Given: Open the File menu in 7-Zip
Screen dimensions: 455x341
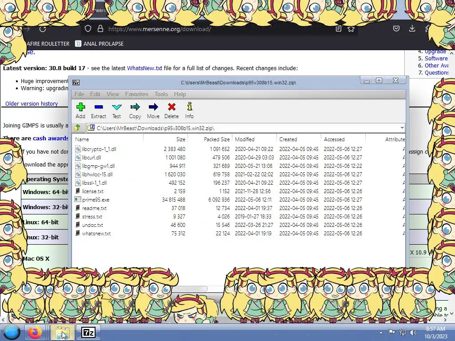Looking at the screenshot, I should (x=79, y=94).
